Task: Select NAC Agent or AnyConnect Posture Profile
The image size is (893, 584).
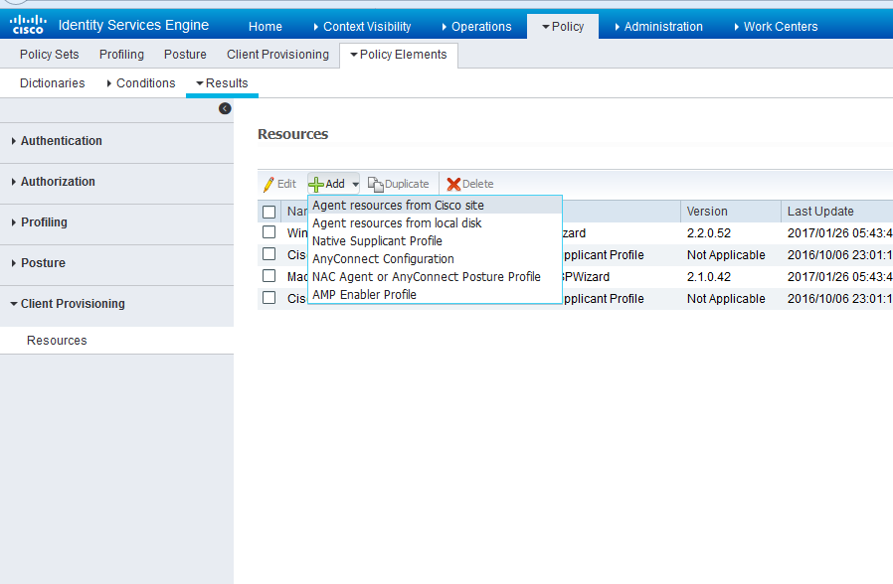Action: 435,277
